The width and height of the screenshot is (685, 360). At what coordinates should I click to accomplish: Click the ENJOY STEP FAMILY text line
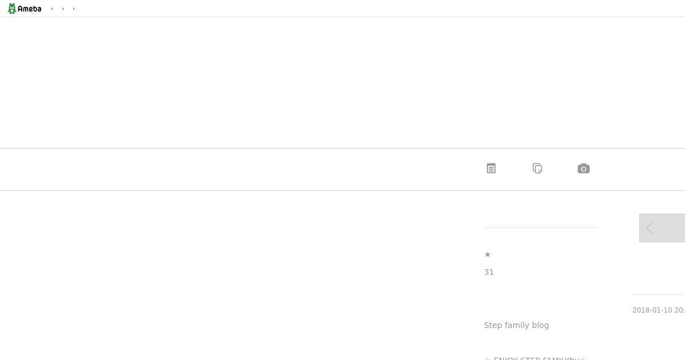point(535,357)
